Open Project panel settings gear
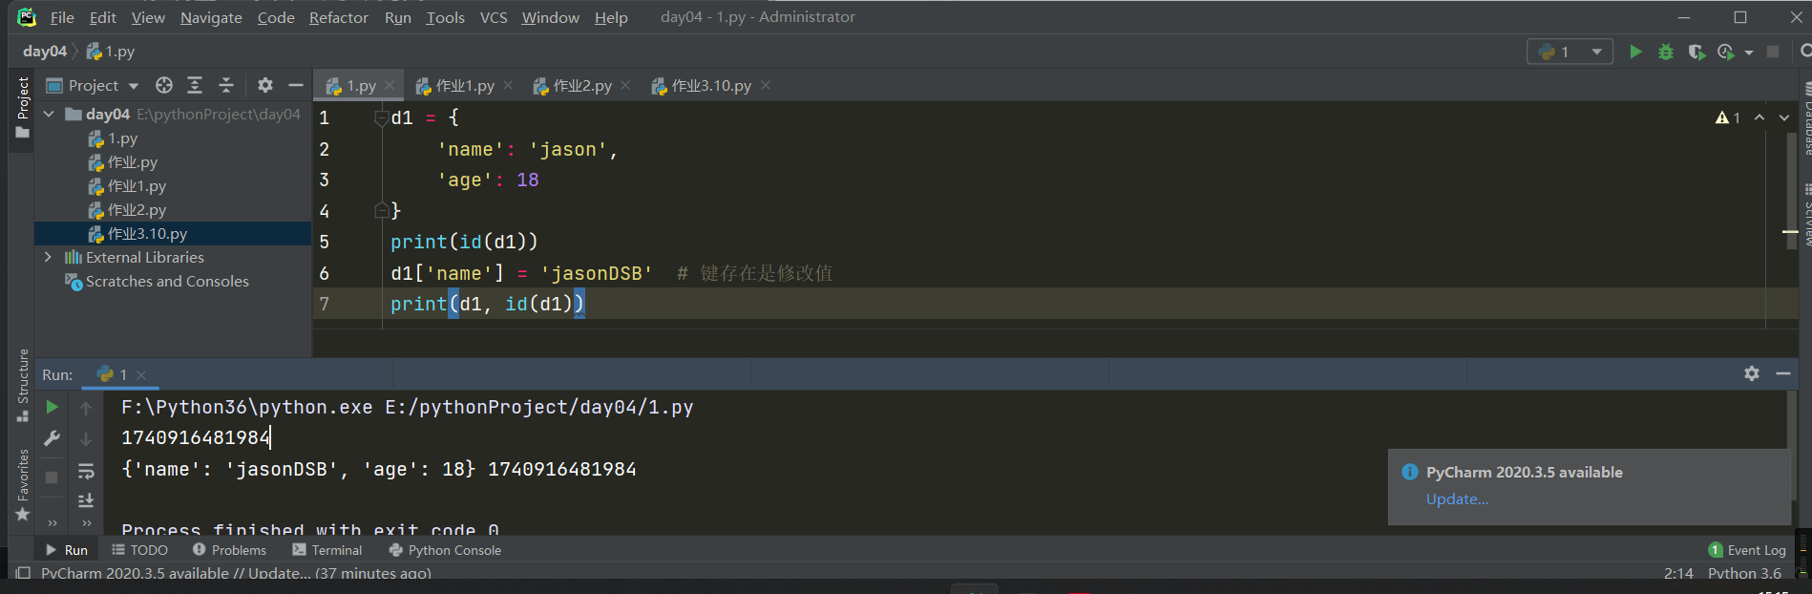This screenshot has height=594, width=1812. (265, 86)
